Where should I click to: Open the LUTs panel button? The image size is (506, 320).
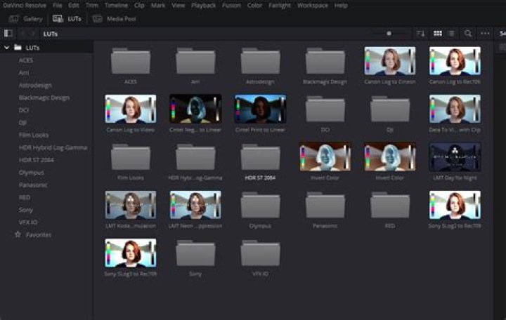67,19
